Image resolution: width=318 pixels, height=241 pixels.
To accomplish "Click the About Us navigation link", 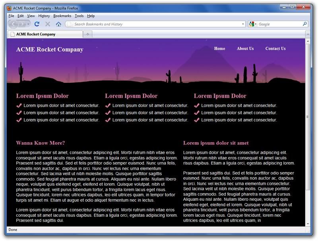I will (x=245, y=49).
